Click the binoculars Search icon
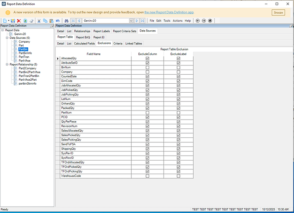Screen dimensions: 294x213 [66, 20]
